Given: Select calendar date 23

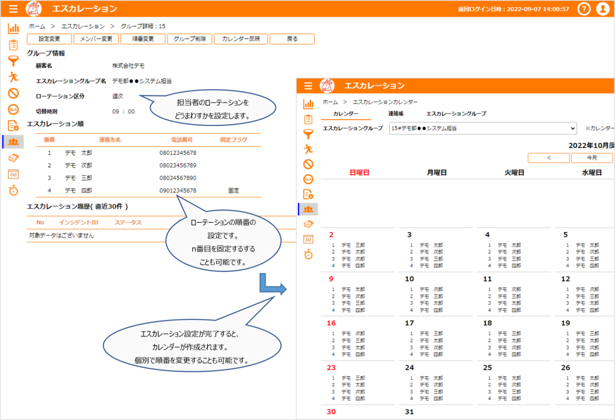Looking at the screenshot, I should tap(332, 367).
